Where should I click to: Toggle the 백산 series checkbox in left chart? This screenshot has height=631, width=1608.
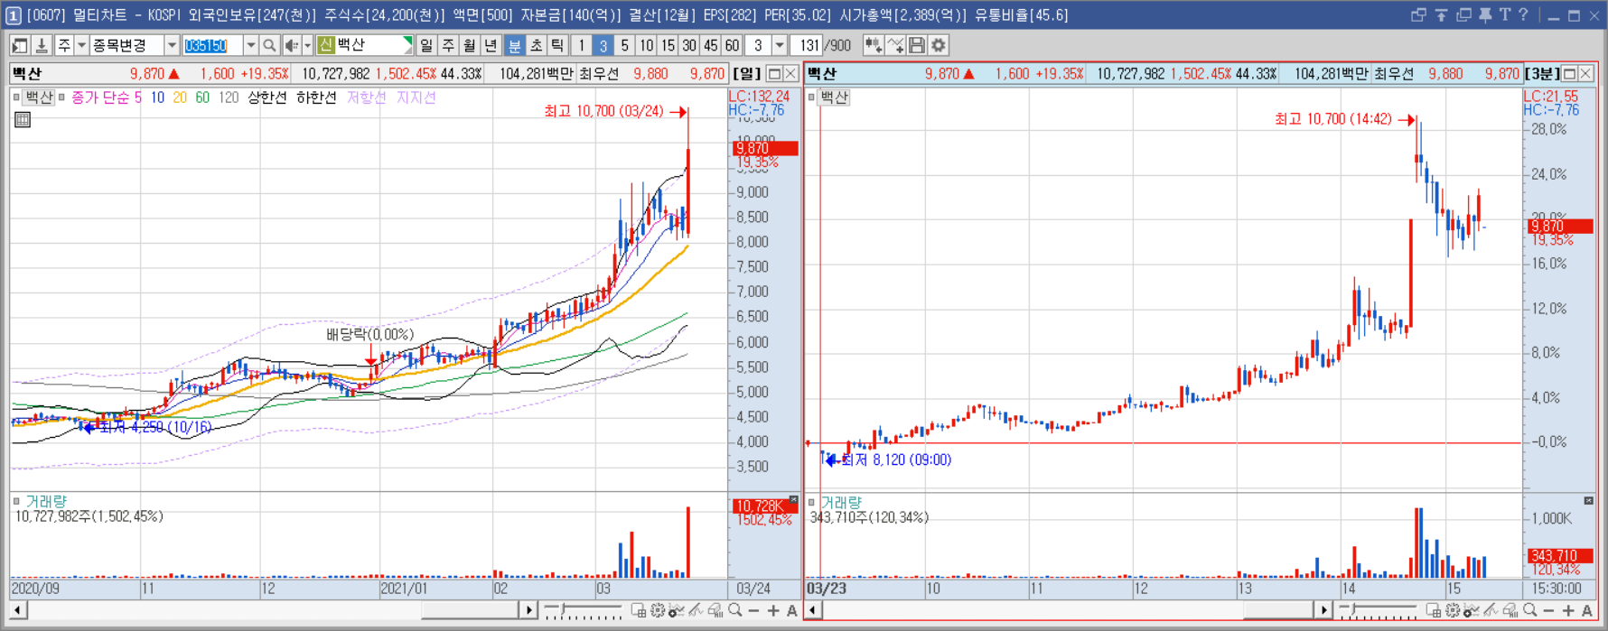16,97
